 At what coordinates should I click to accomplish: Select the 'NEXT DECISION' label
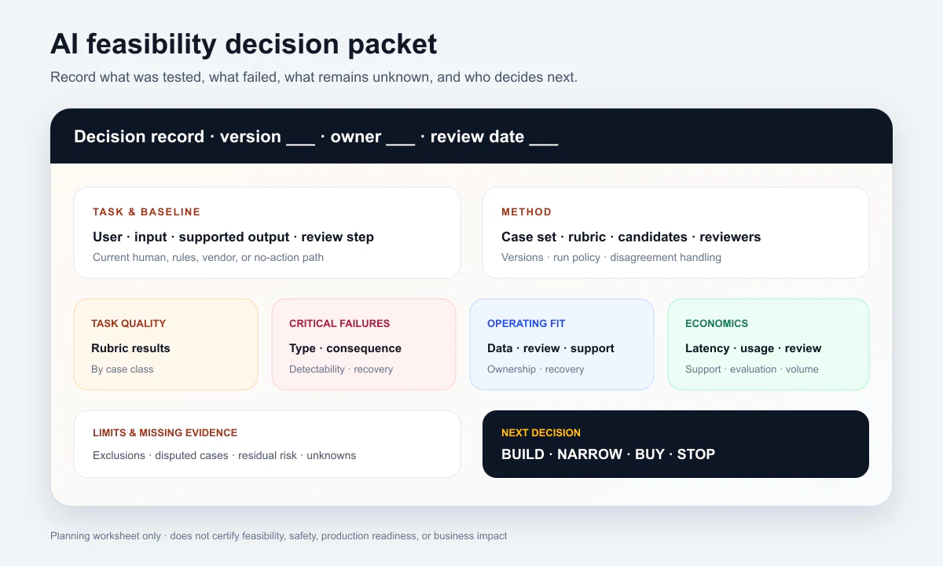[541, 432]
